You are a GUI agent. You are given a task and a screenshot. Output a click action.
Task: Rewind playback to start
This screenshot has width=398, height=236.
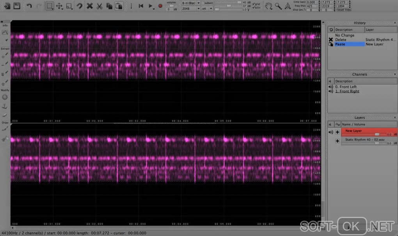click(141, 6)
